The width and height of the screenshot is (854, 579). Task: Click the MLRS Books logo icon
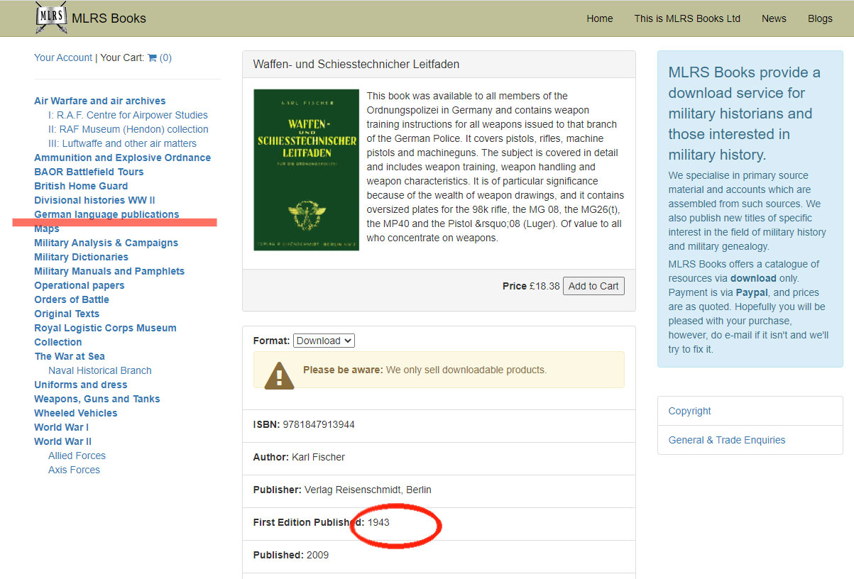[x=50, y=18]
